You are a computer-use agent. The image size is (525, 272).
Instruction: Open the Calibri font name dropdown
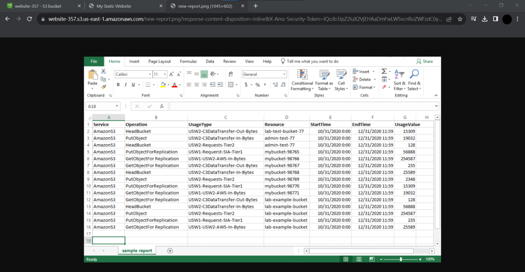click(150, 74)
